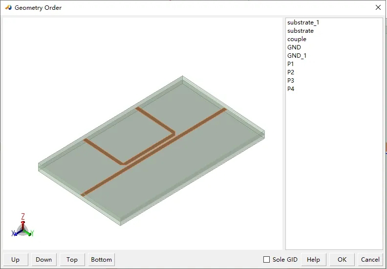Enable the Sole GID checkbox

pyautogui.click(x=267, y=259)
